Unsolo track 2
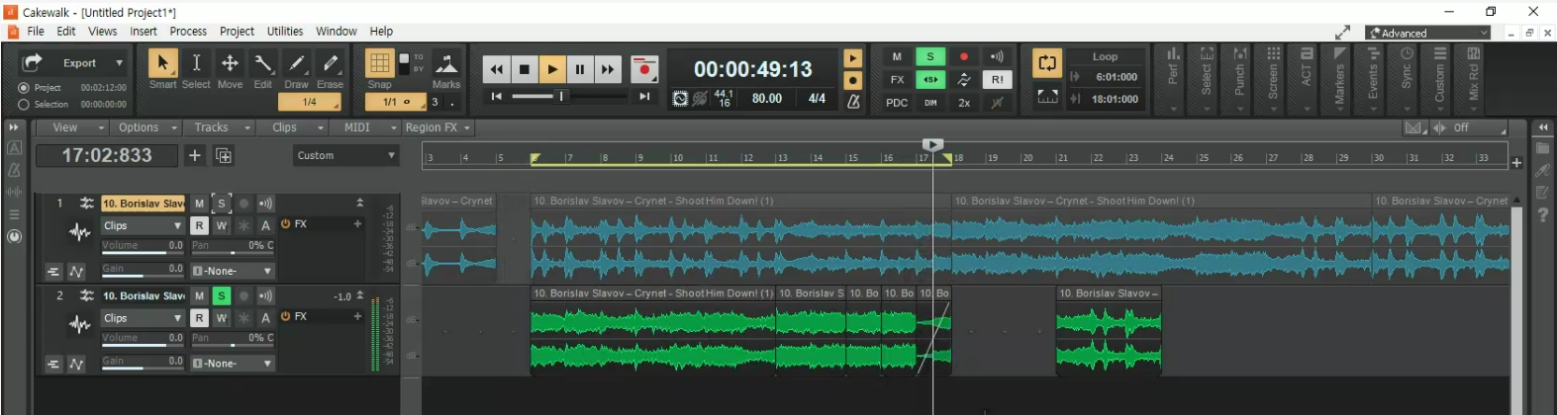Image resolution: width=1557 pixels, height=415 pixels. point(222,295)
